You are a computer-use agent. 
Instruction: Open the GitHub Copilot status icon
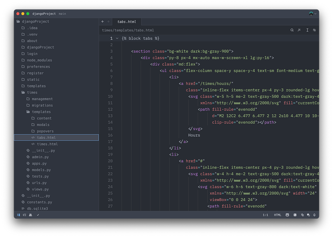287,215
